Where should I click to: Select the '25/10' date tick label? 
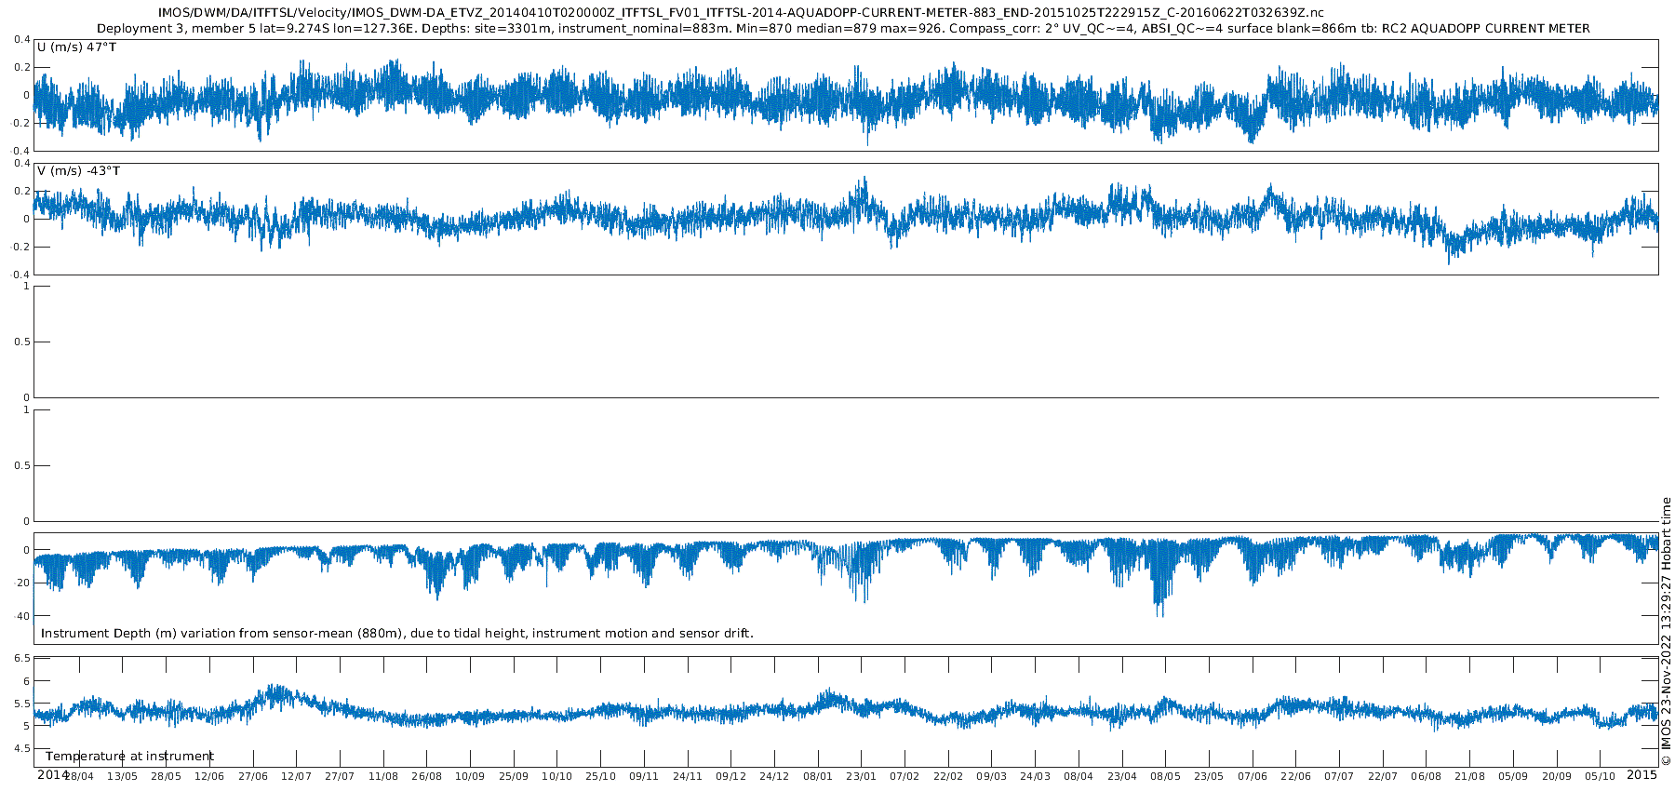(600, 776)
